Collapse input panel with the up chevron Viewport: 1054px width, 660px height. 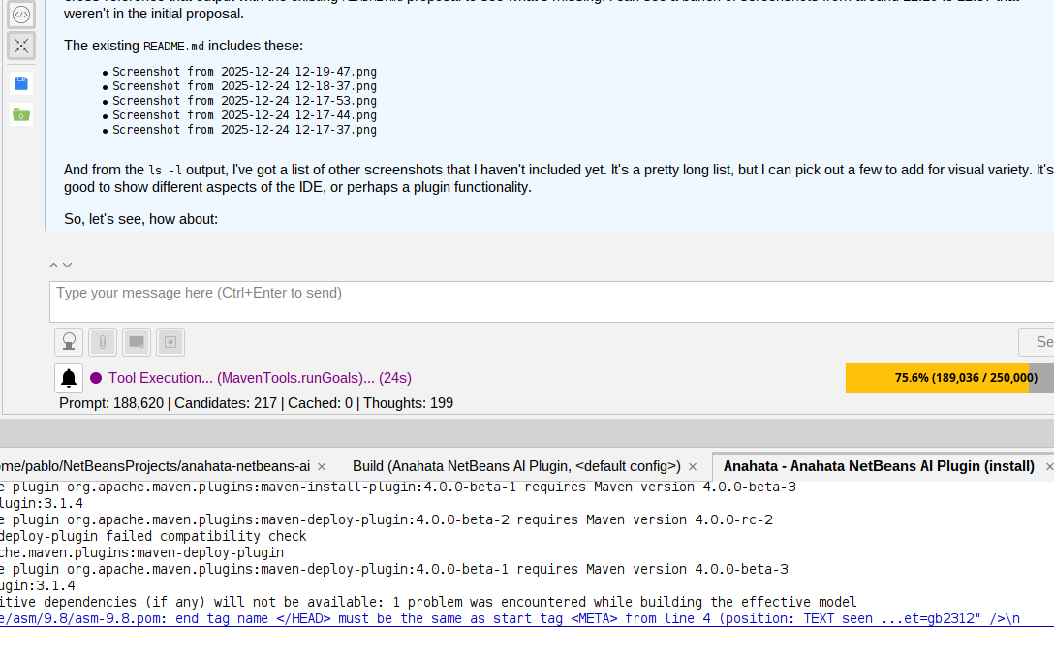click(54, 265)
